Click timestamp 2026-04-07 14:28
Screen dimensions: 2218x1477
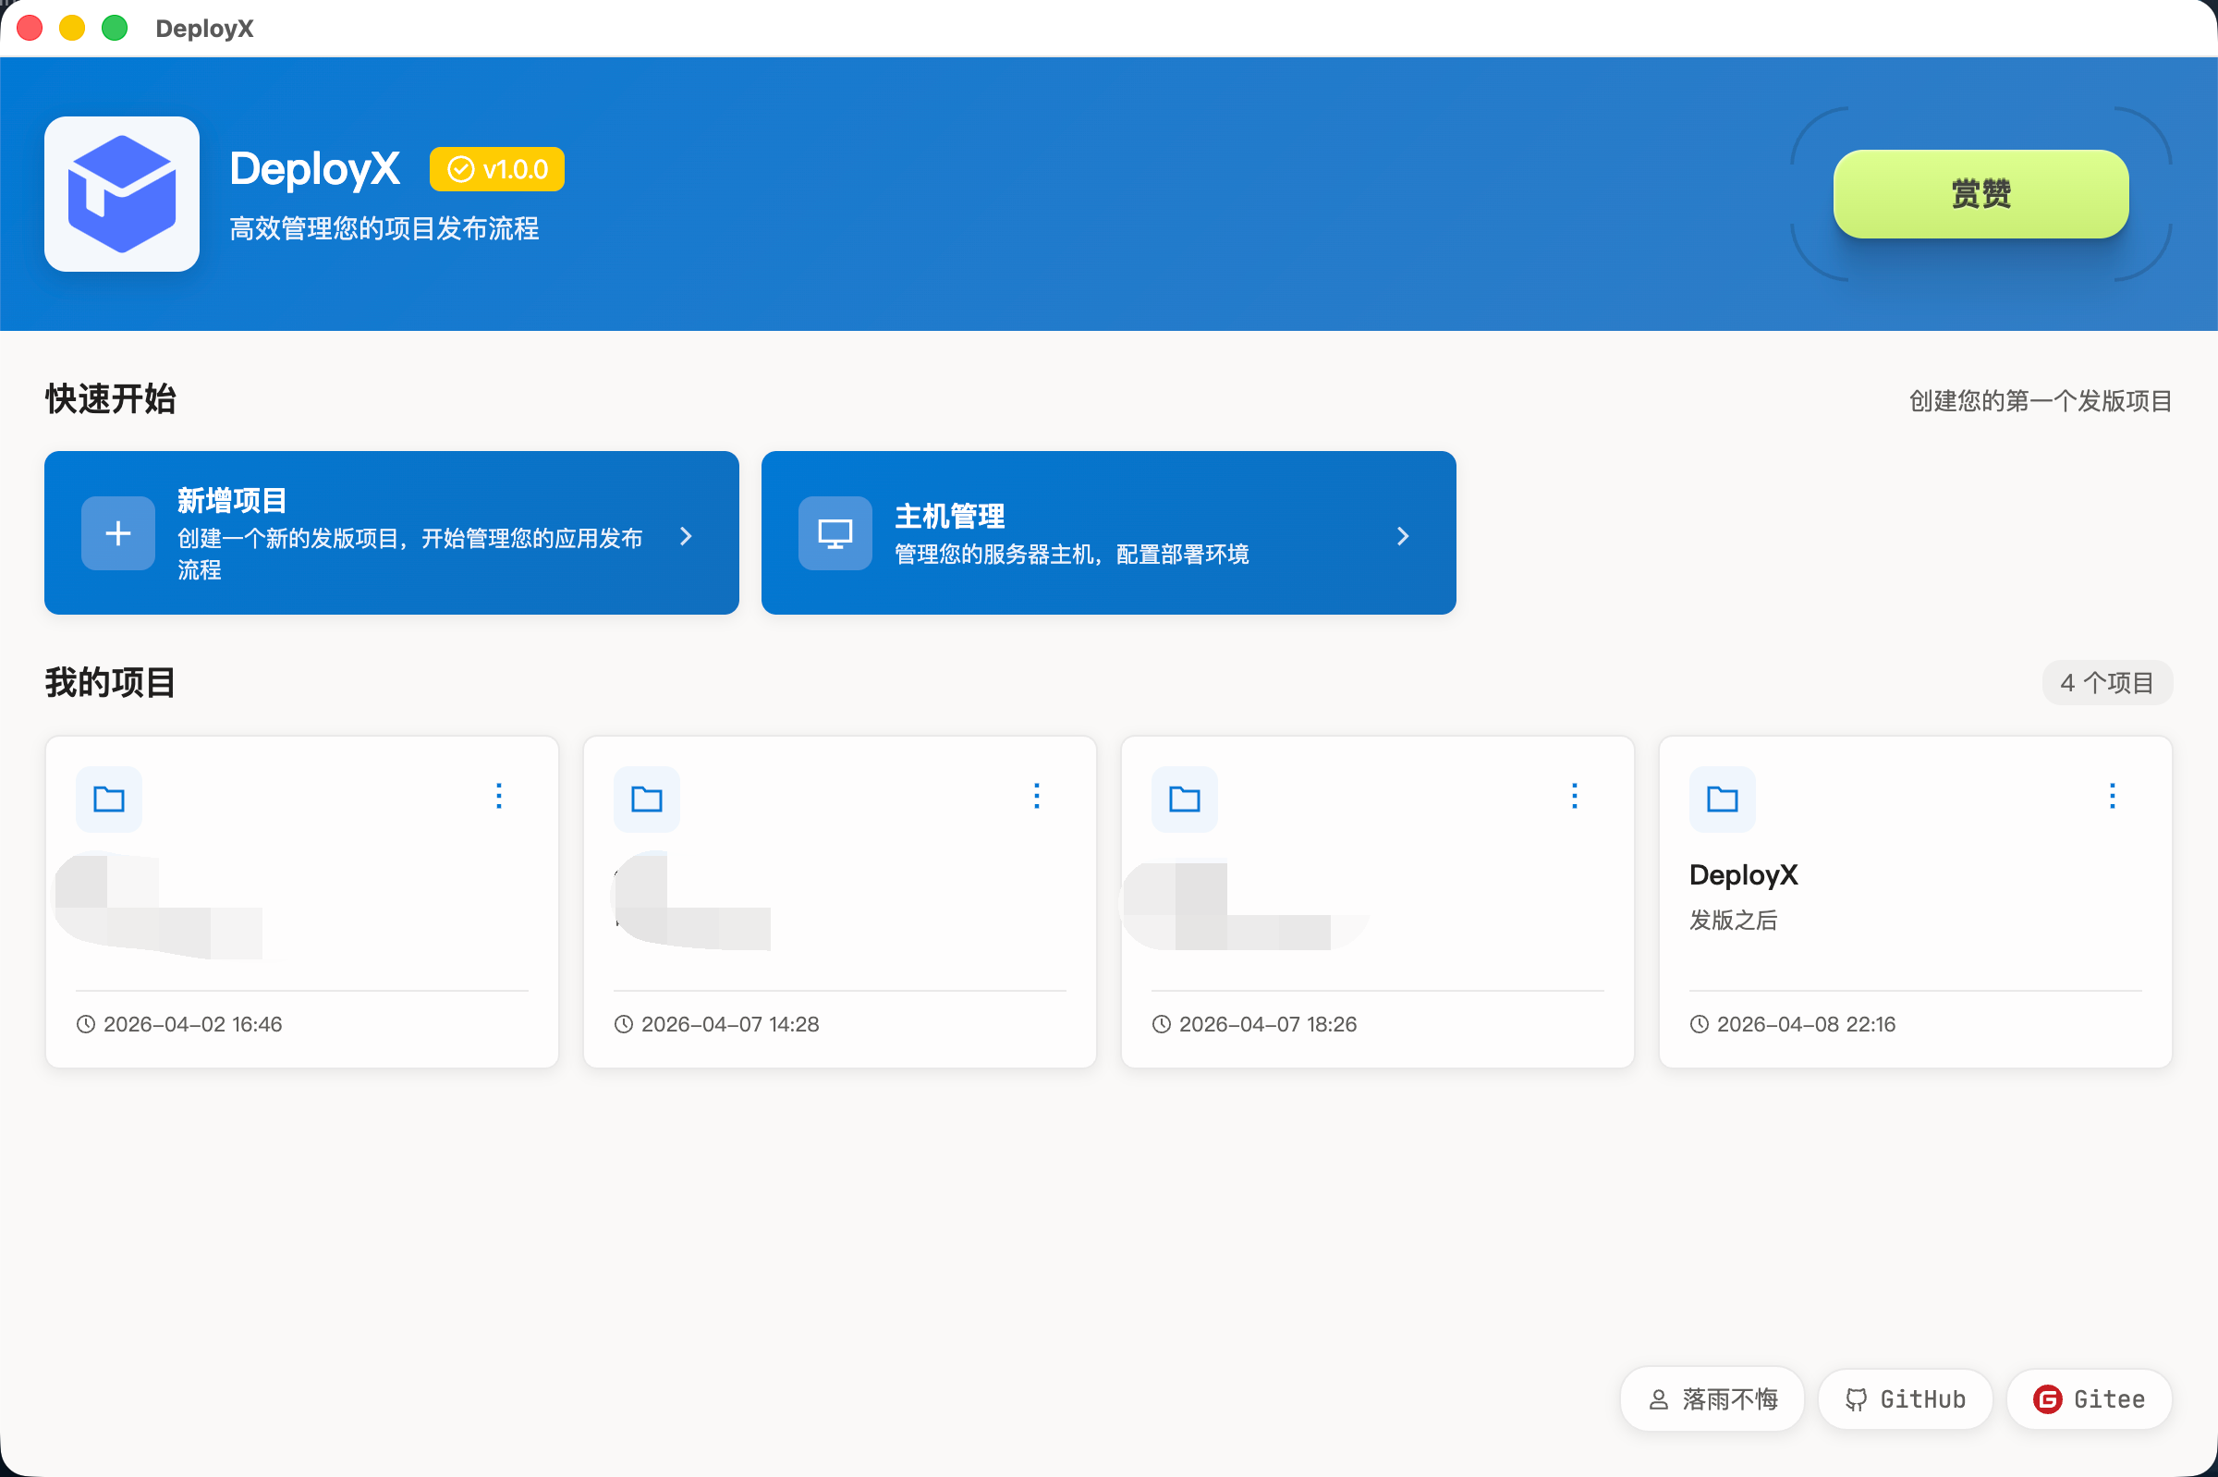coord(730,1024)
